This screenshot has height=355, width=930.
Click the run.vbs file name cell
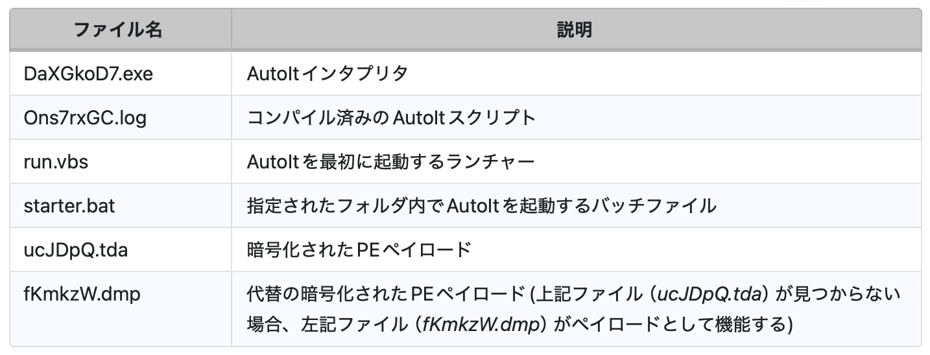point(56,161)
